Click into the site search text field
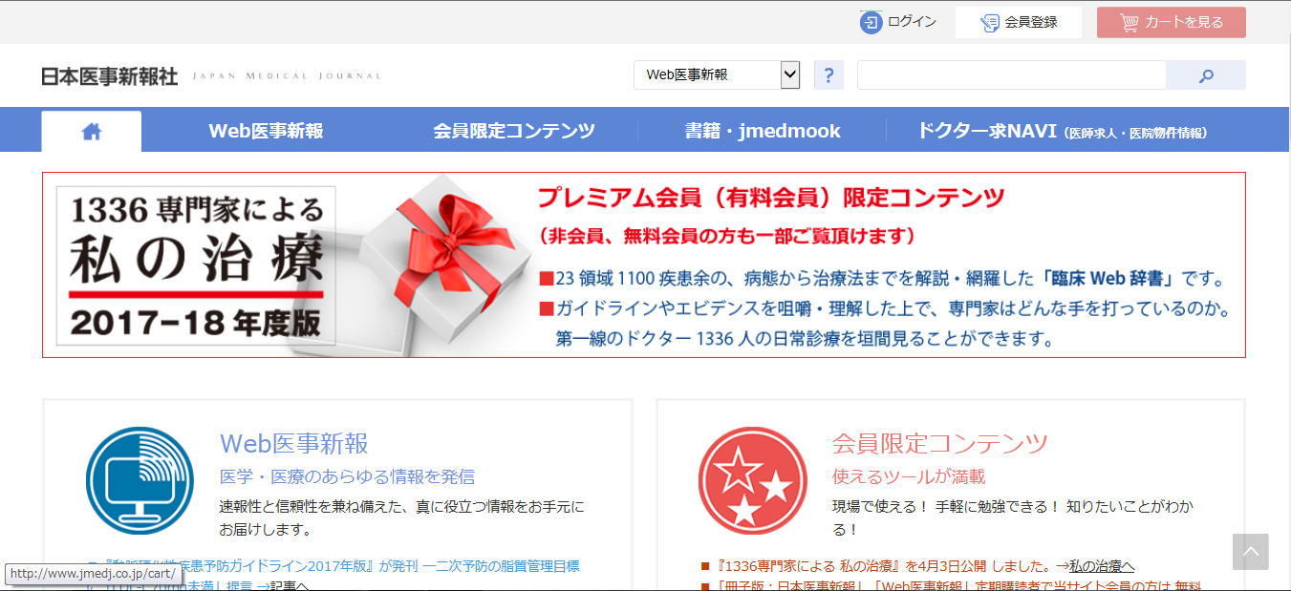This screenshot has width=1291, height=591. 1010,75
